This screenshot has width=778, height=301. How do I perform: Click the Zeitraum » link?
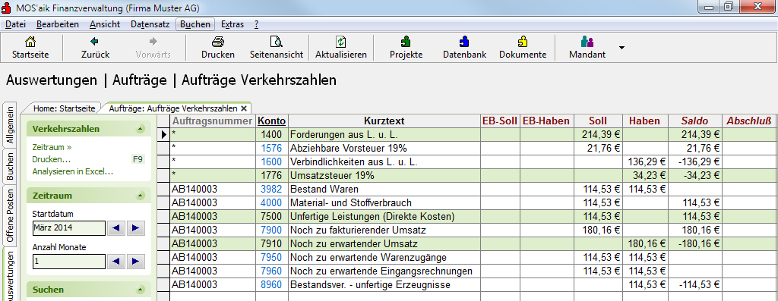pyautogui.click(x=52, y=147)
